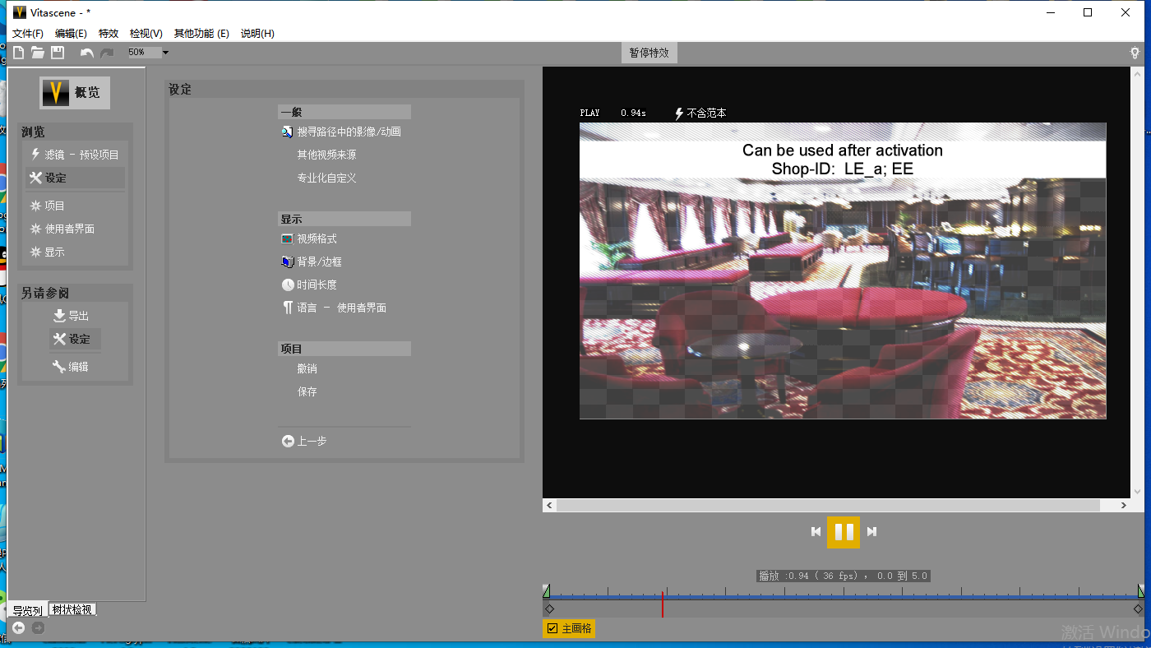1151x648 pixels.
Task: Click the left keyframe diamond on timeline
Action: 549,609
